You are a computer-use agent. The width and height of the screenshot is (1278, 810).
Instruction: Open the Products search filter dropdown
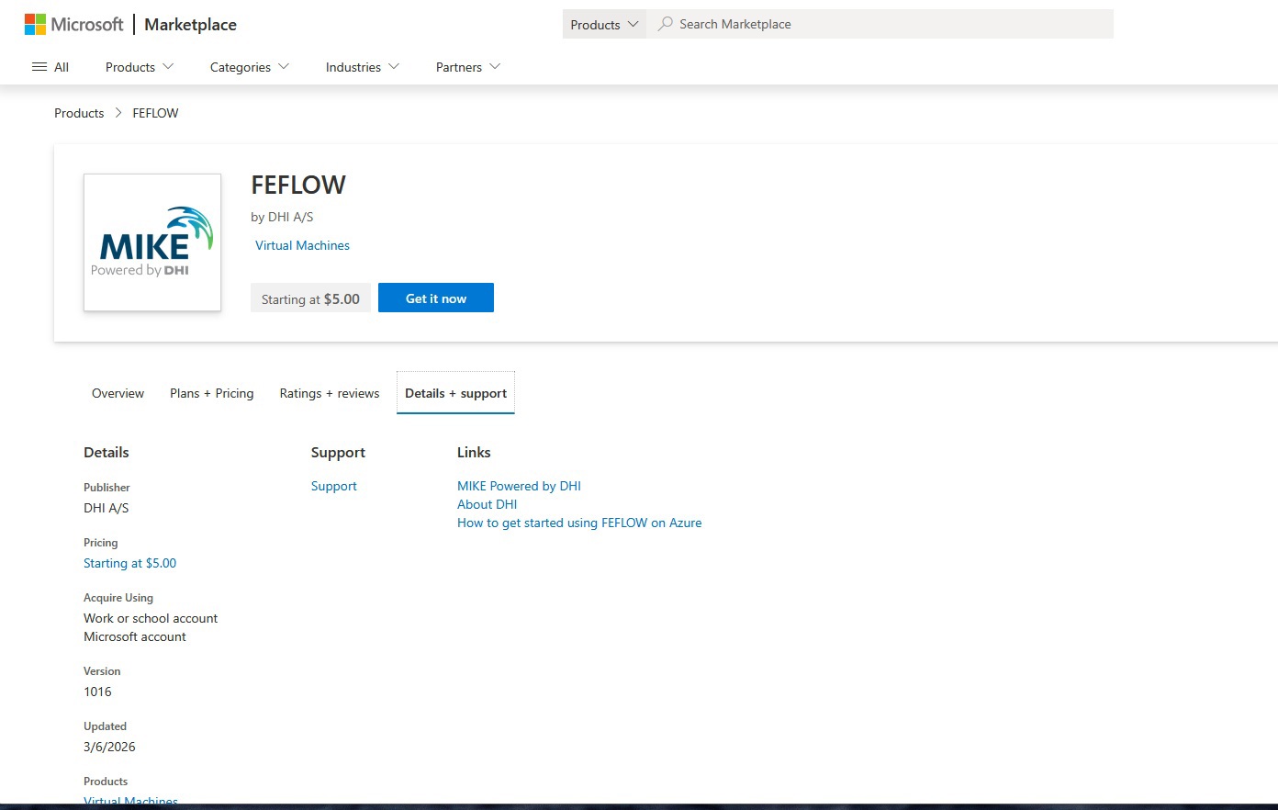pyautogui.click(x=604, y=25)
